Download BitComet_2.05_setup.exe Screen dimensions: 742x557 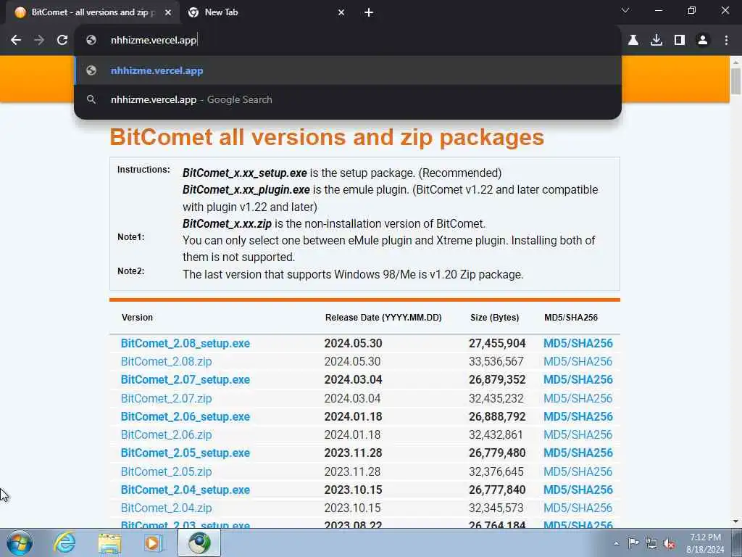click(x=185, y=453)
